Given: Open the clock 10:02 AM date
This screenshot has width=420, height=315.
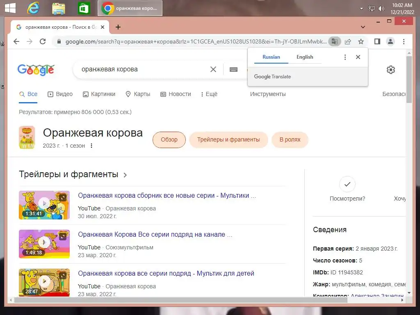Looking at the screenshot, I should point(402,9).
